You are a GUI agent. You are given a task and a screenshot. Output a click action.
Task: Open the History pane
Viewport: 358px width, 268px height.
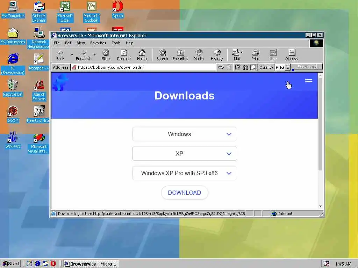click(x=217, y=55)
